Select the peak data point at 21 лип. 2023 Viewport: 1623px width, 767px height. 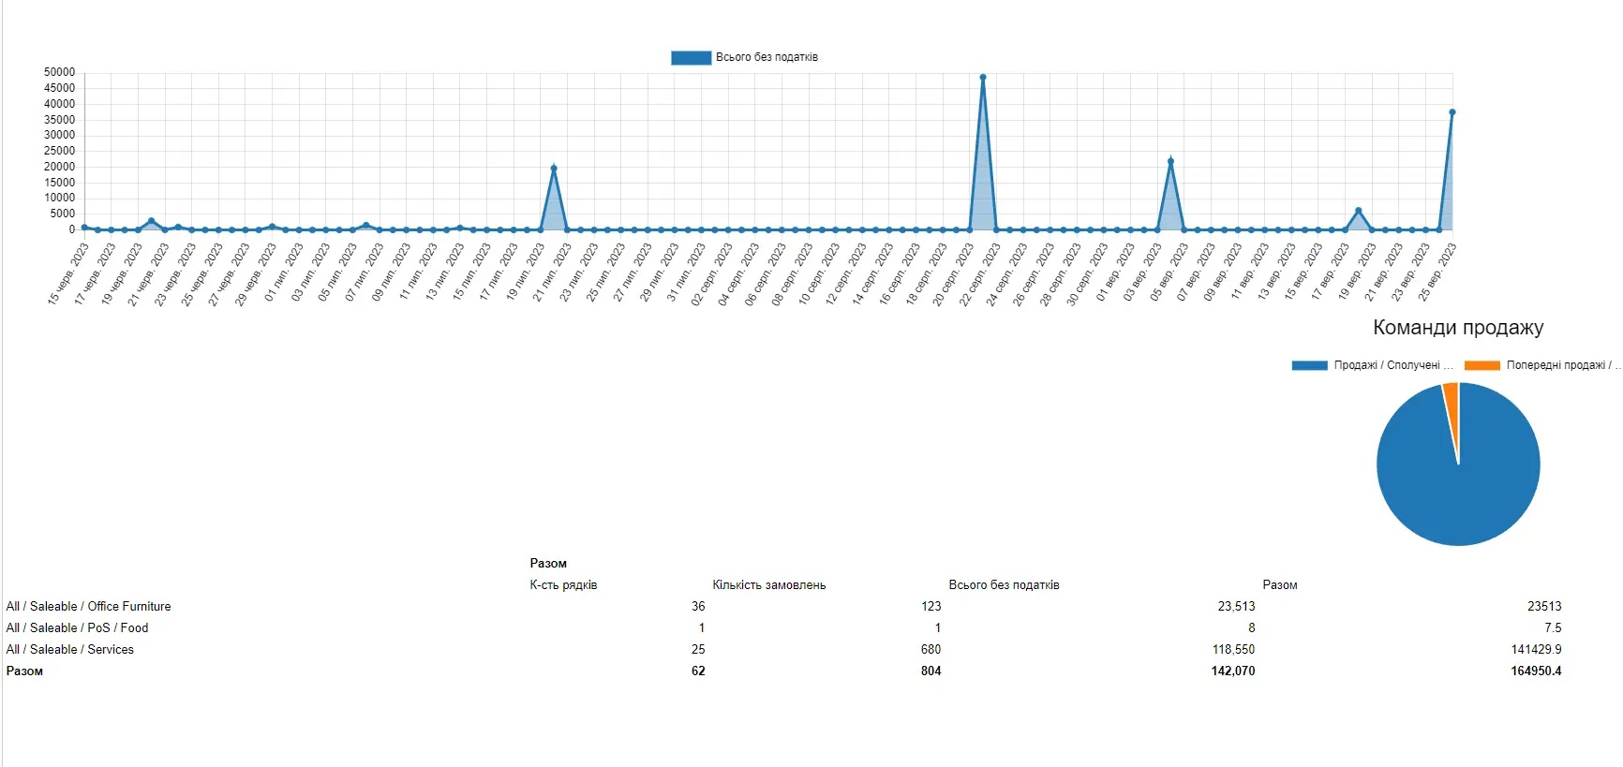(554, 169)
